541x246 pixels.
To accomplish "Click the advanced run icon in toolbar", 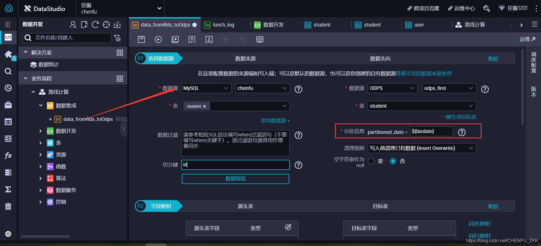I will click(x=175, y=39).
